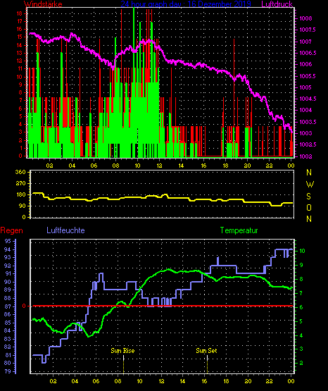Click the green Temperatur label
The height and width of the screenshot is (391, 328).
(x=239, y=230)
